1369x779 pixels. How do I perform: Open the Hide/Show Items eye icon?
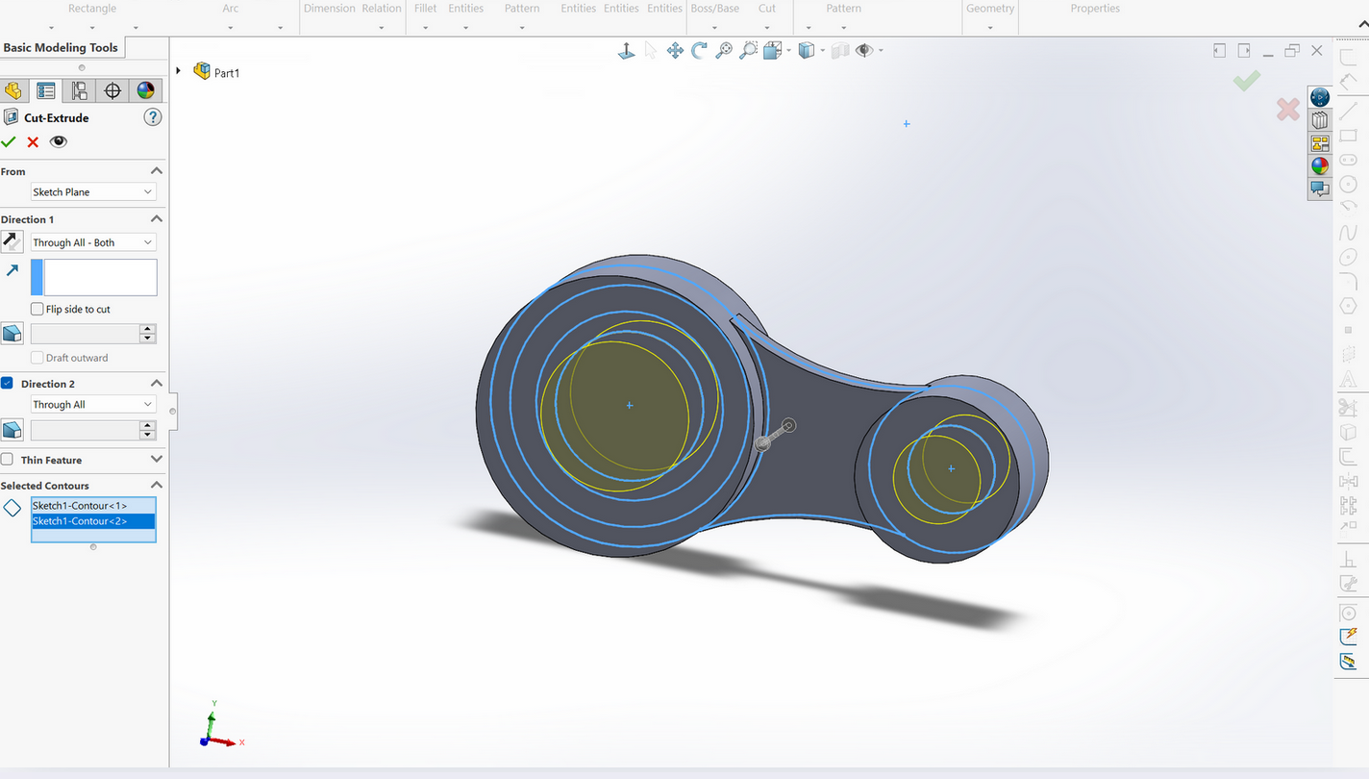864,51
